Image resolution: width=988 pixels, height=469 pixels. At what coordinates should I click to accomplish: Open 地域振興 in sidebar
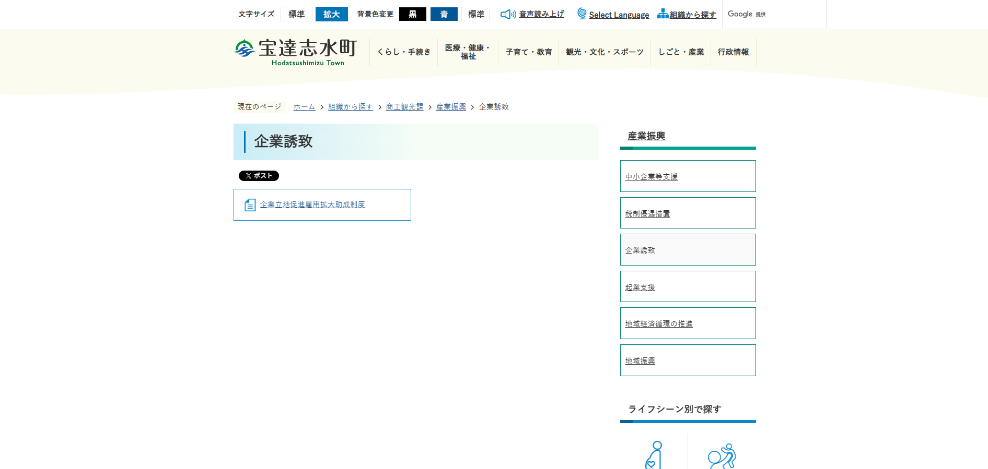pos(688,360)
